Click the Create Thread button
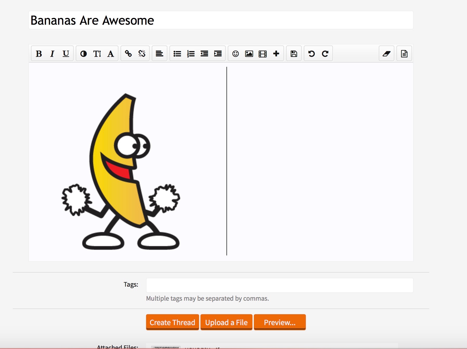This screenshot has width=467, height=349. [172, 322]
